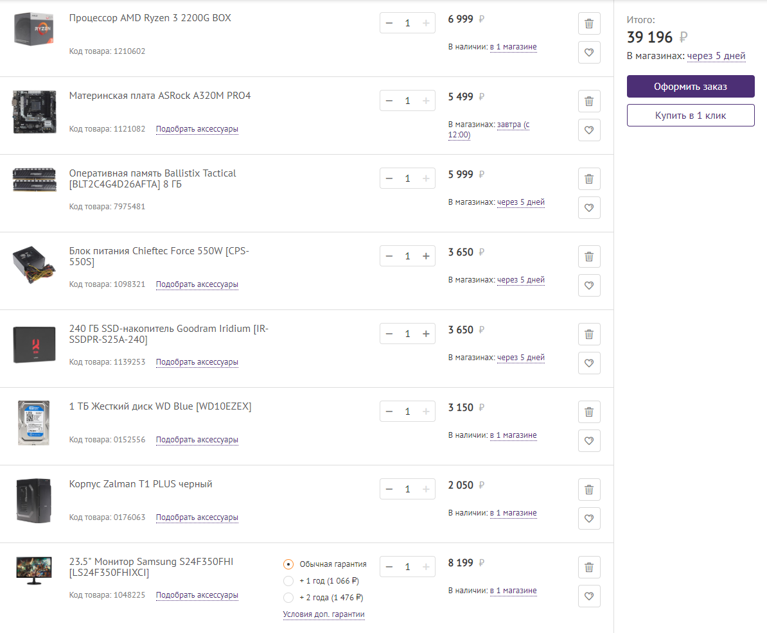This screenshot has height=633, width=767.
Task: Choose +1 year warranty for 1 066 ₽
Action: point(288,581)
